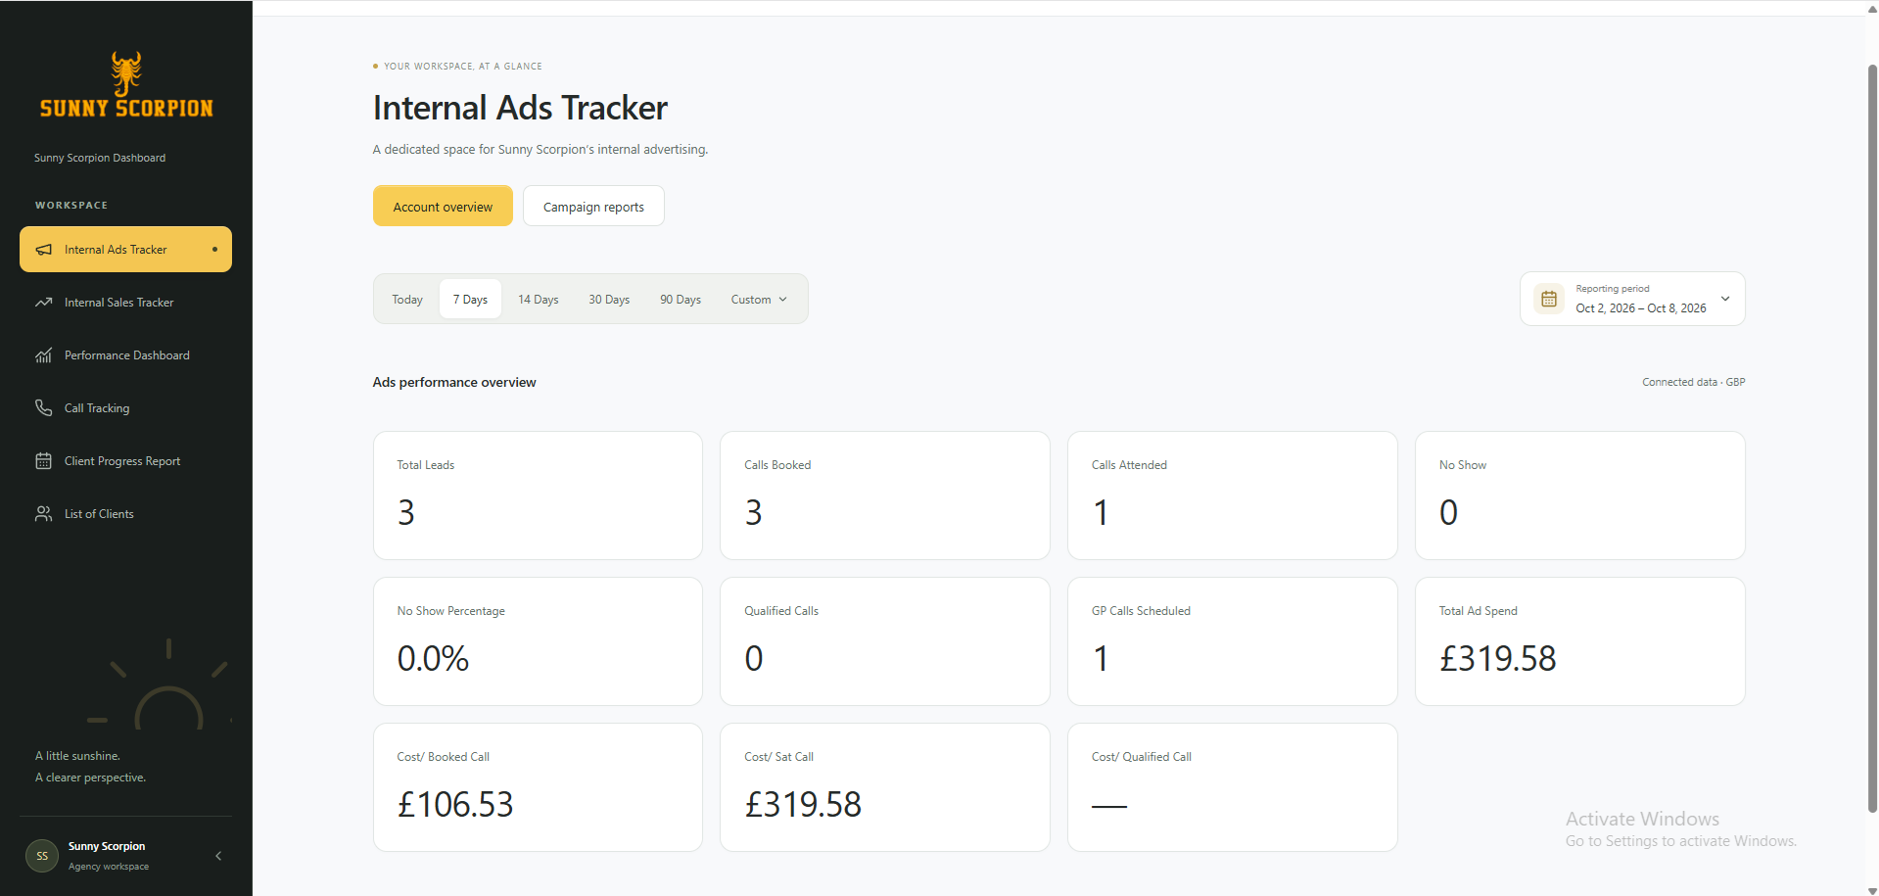The width and height of the screenshot is (1879, 896).
Task: Click the Calls Booked card
Action: (885, 495)
